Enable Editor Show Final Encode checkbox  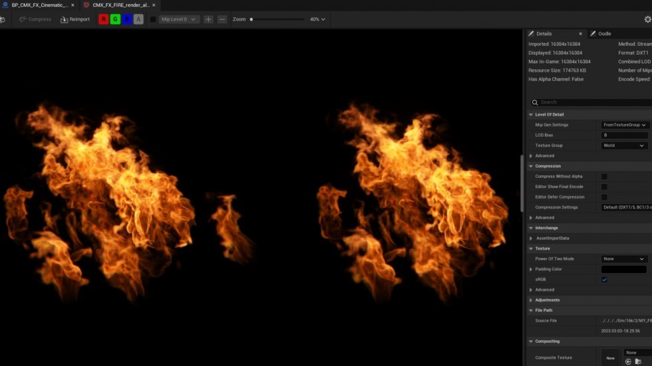point(604,187)
